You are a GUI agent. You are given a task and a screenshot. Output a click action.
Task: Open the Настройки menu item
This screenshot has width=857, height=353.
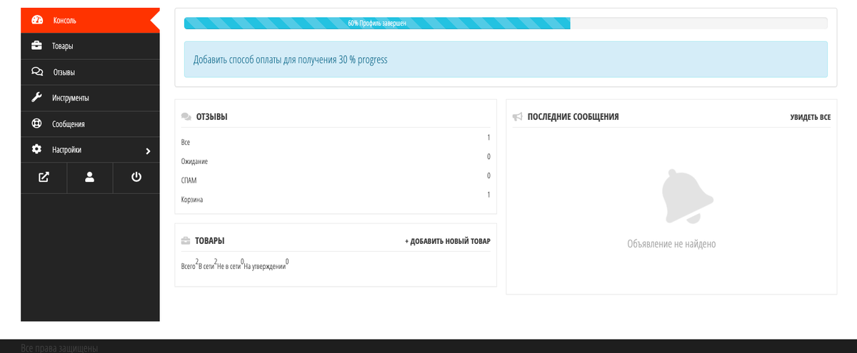coord(90,150)
